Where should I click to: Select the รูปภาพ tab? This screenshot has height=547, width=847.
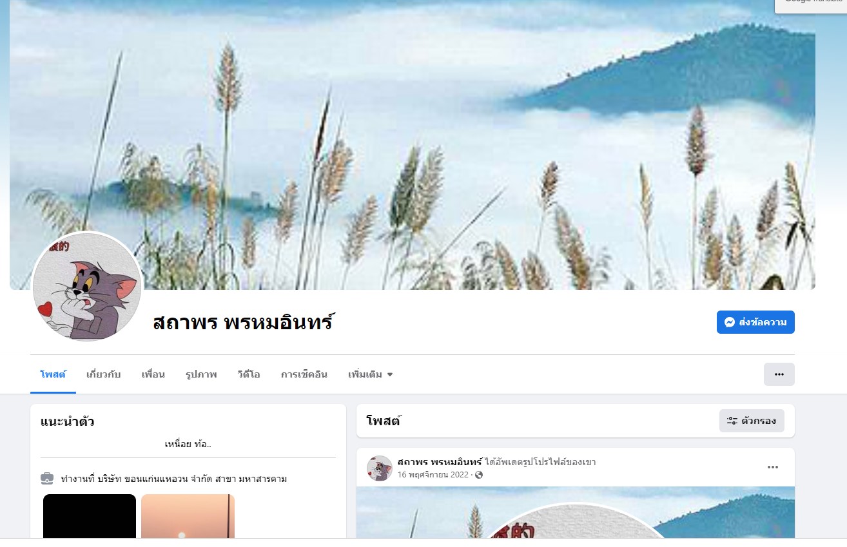[201, 374]
